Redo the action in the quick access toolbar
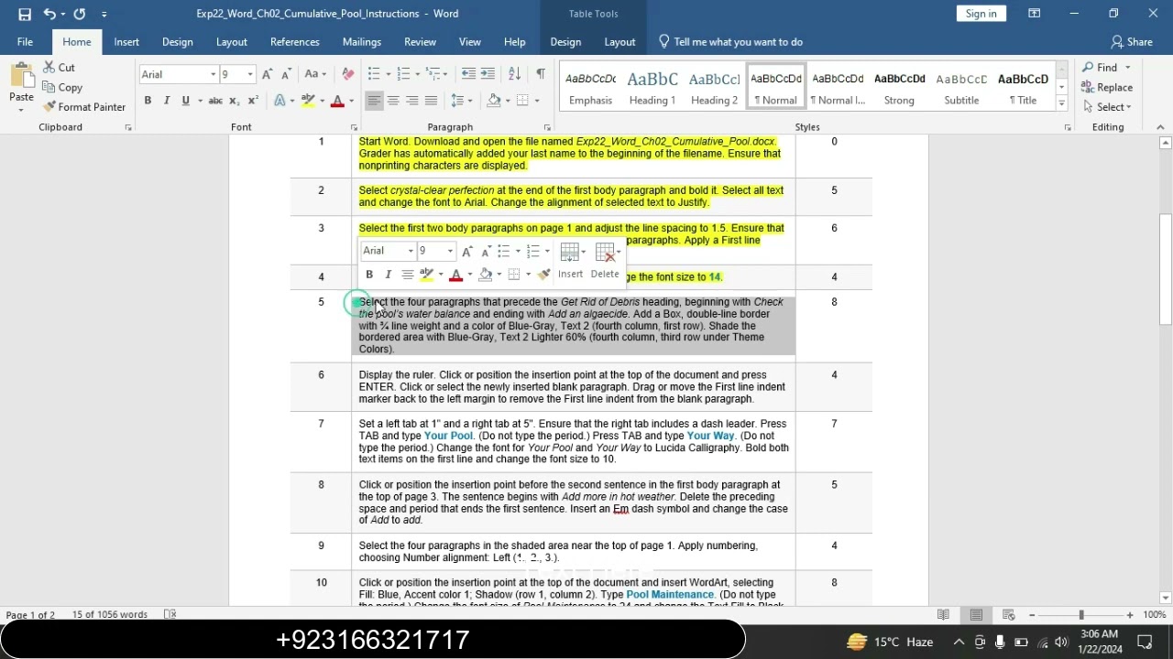 pyautogui.click(x=80, y=14)
